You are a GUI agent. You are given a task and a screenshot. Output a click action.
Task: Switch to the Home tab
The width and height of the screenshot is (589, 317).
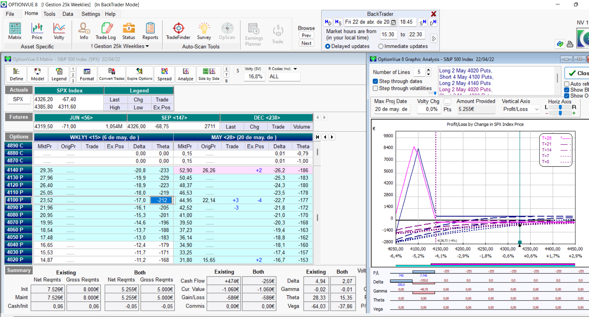click(31, 14)
